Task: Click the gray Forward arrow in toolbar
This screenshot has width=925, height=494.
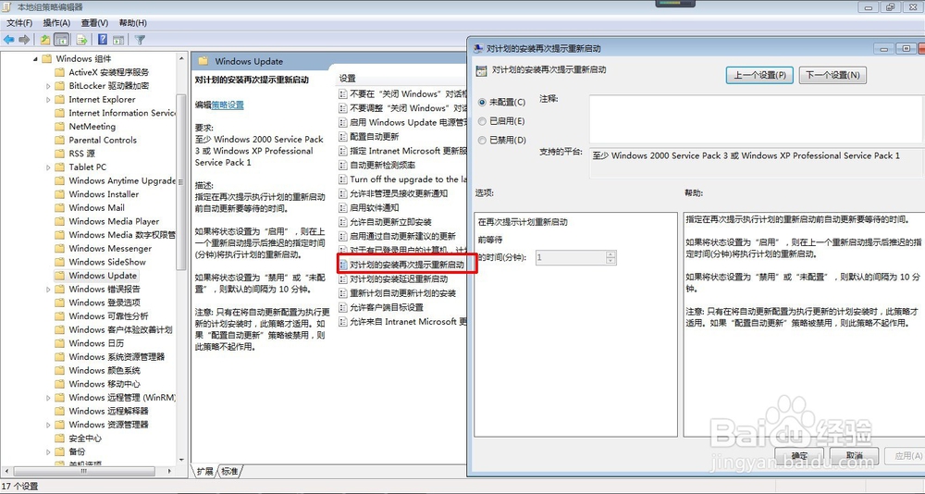Action: (x=24, y=40)
